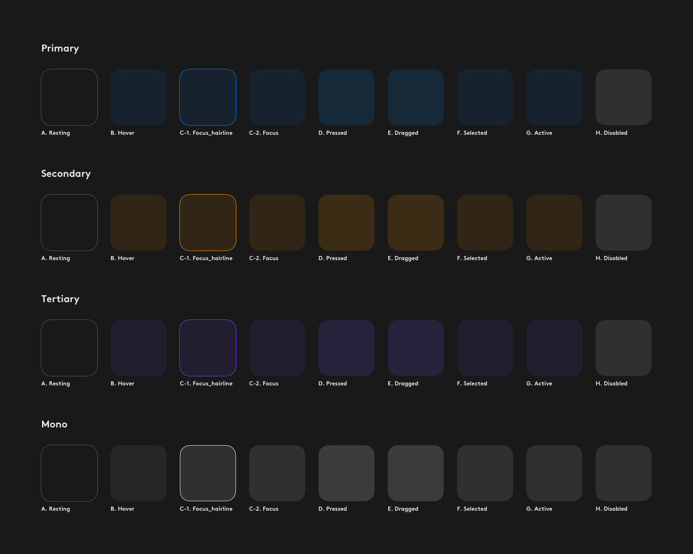
Task: Select the Primary Active swatch
Action: point(554,97)
